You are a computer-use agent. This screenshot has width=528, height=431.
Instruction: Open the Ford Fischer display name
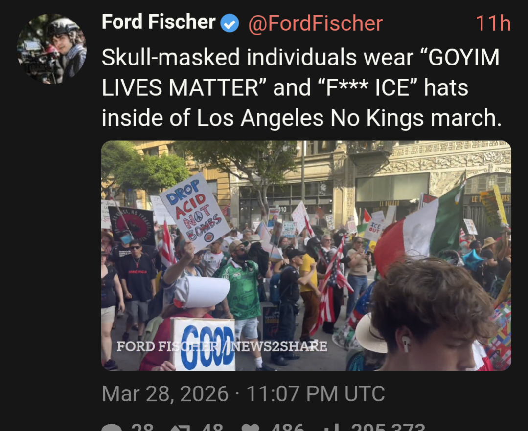point(159,22)
